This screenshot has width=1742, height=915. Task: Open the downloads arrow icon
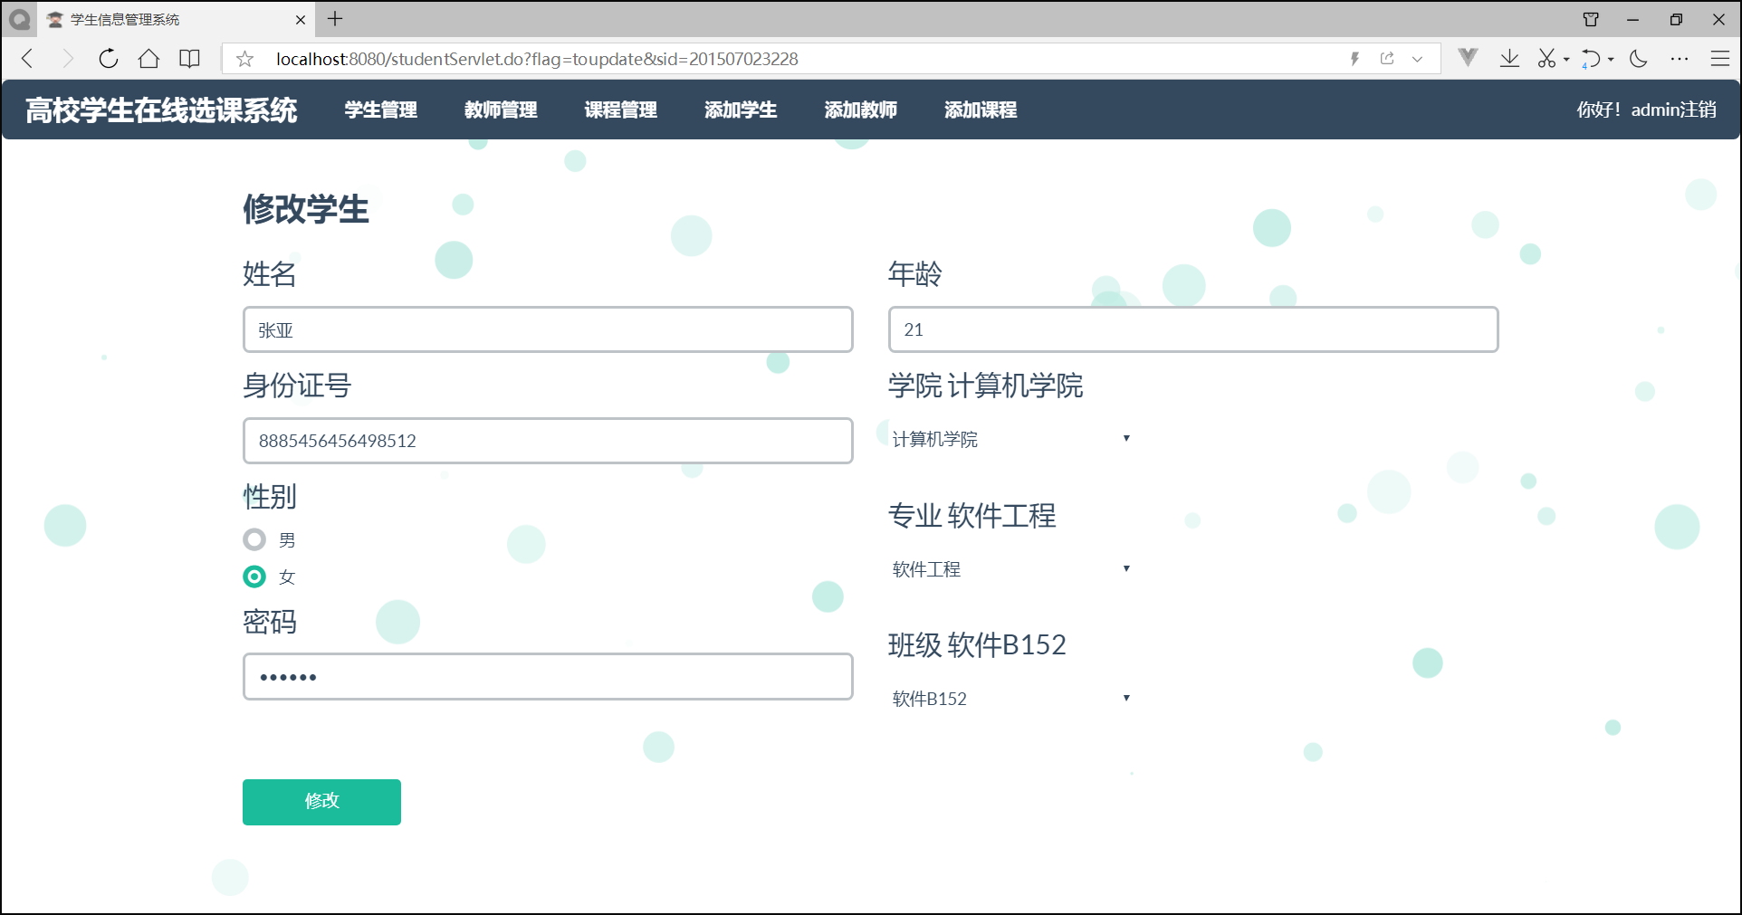[x=1509, y=59]
